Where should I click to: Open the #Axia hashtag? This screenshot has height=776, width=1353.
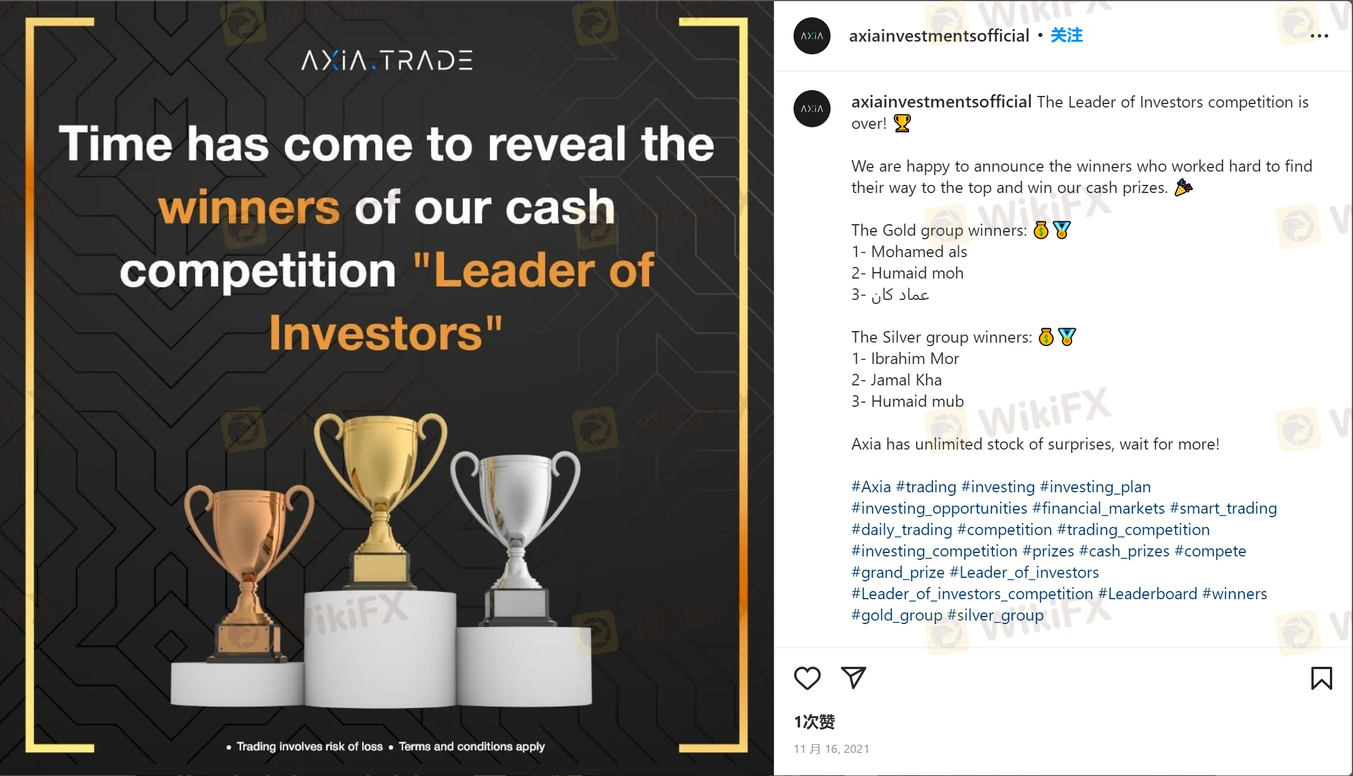click(871, 487)
